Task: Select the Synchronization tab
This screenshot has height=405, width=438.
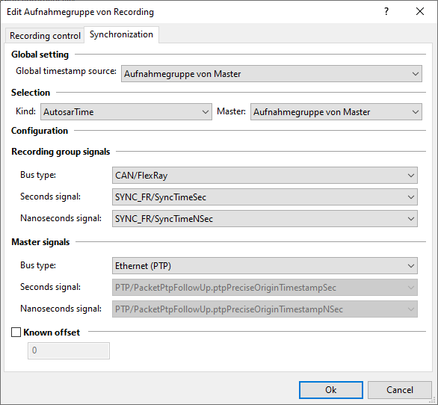Action: tap(121, 34)
